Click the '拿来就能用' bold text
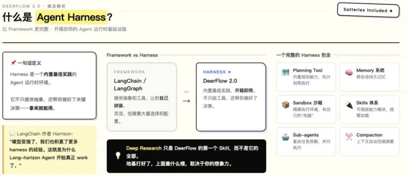Image resolution: width=408 pixels, height=176 pixels. (x=41, y=109)
